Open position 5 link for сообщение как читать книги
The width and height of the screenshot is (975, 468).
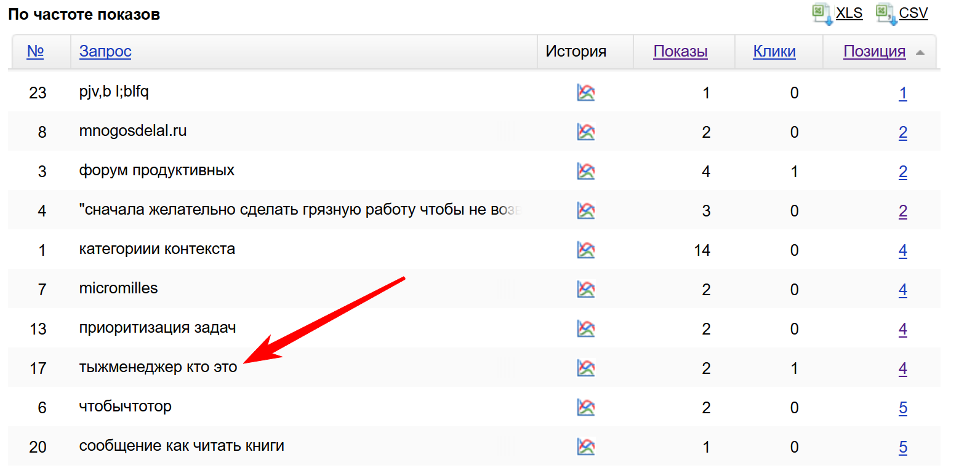click(902, 448)
